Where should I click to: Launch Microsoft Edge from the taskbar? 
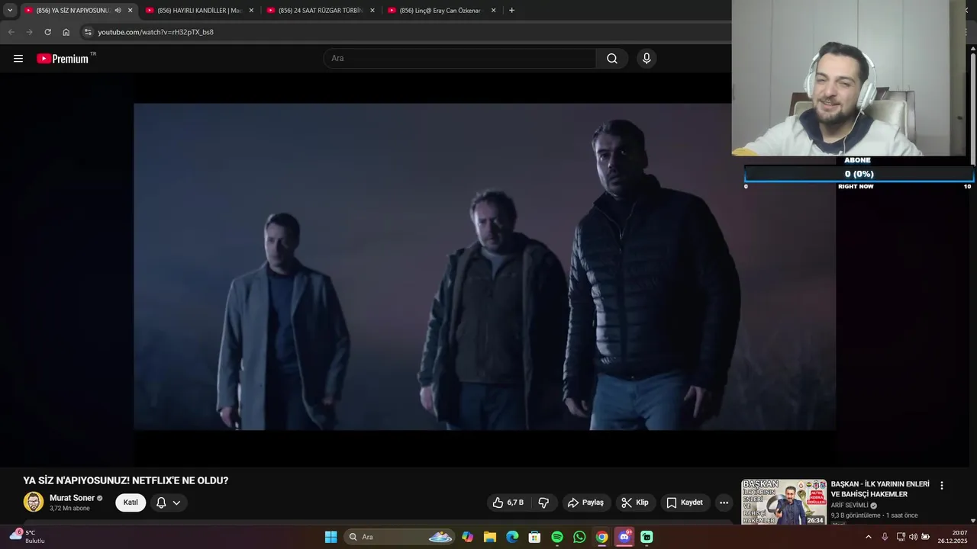pyautogui.click(x=512, y=537)
